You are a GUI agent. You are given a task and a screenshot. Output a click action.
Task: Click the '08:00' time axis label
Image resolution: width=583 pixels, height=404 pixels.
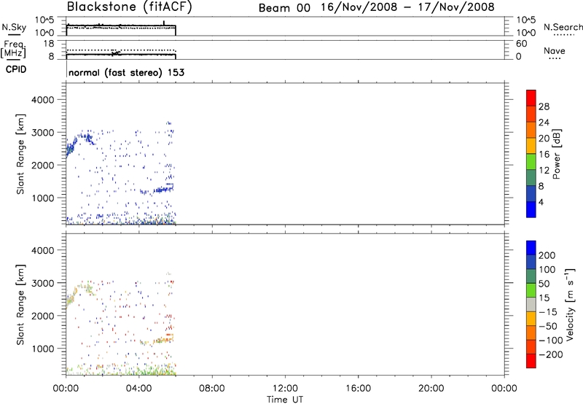(212, 389)
